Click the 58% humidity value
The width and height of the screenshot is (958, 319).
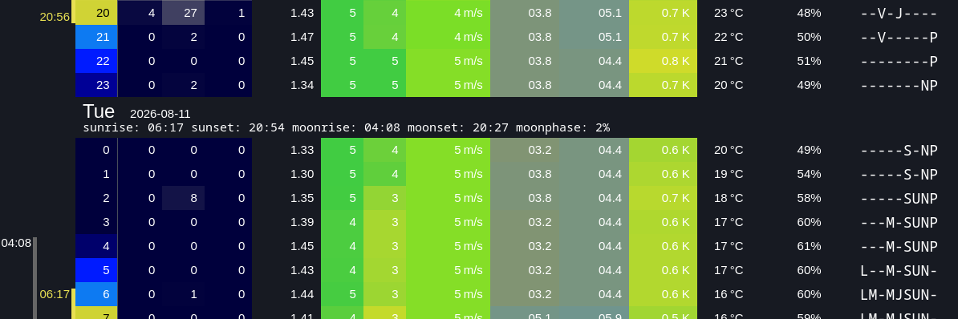(808, 198)
